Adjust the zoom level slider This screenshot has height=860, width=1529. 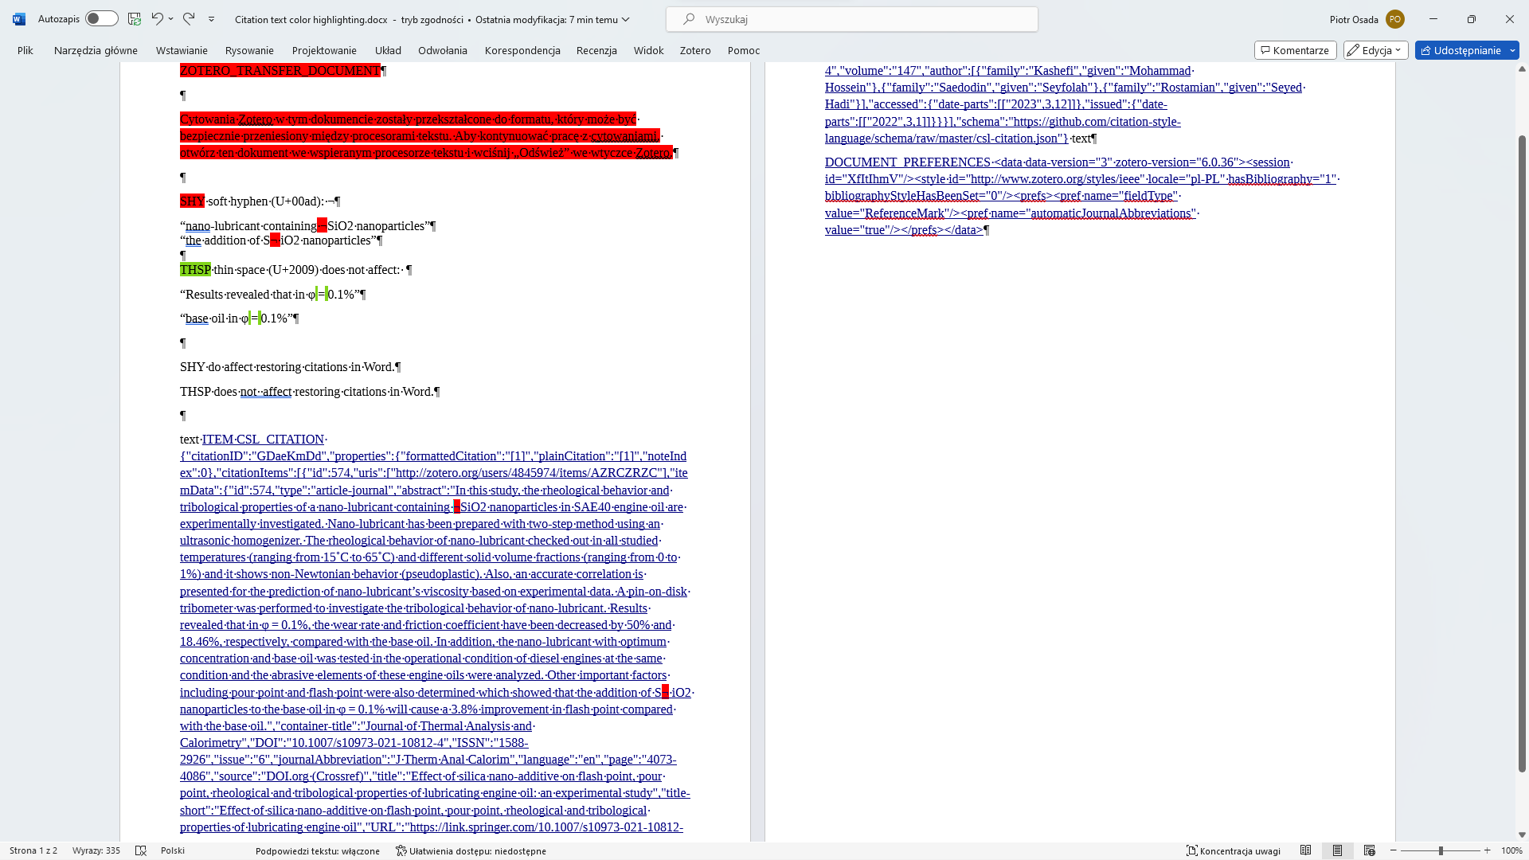[1440, 850]
